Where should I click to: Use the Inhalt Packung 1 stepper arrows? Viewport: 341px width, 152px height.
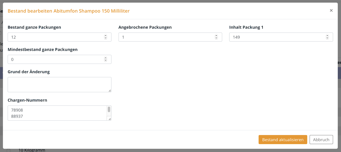(327, 37)
